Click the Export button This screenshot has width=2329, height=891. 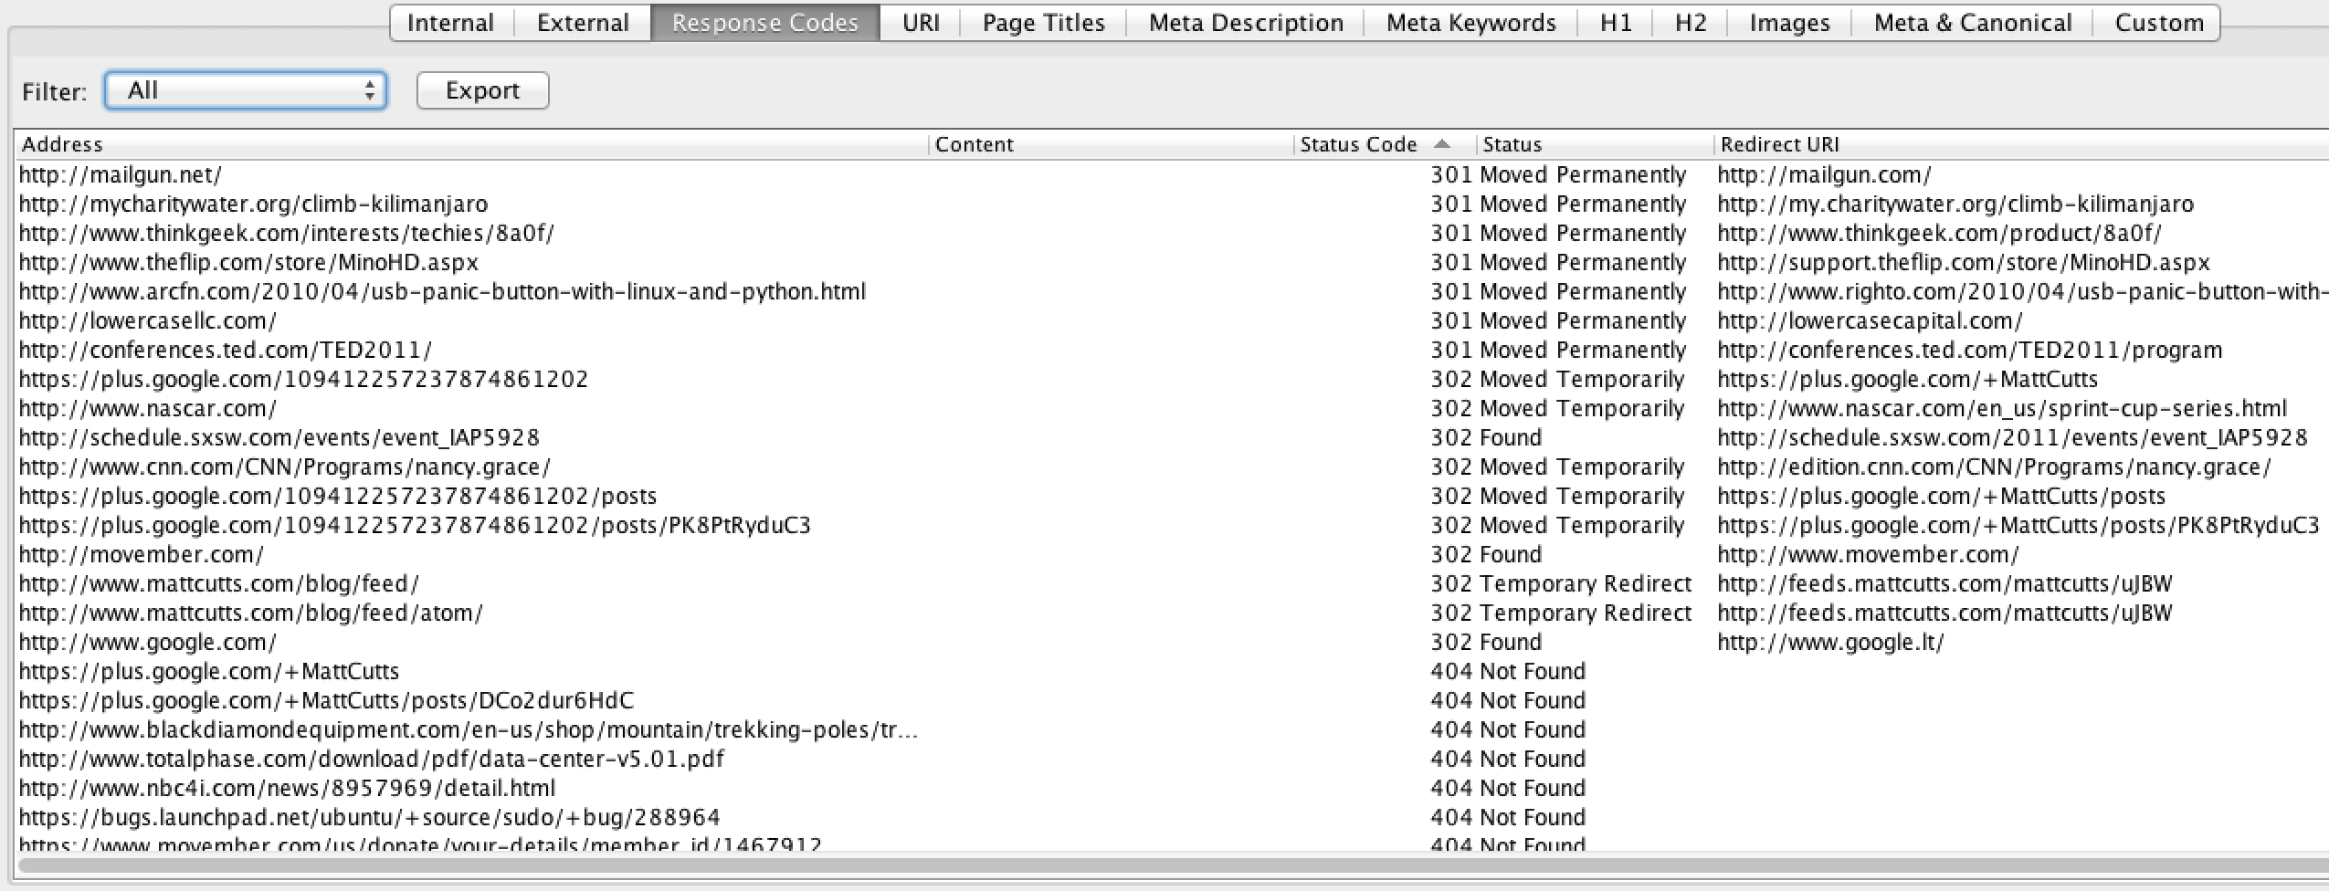(482, 90)
